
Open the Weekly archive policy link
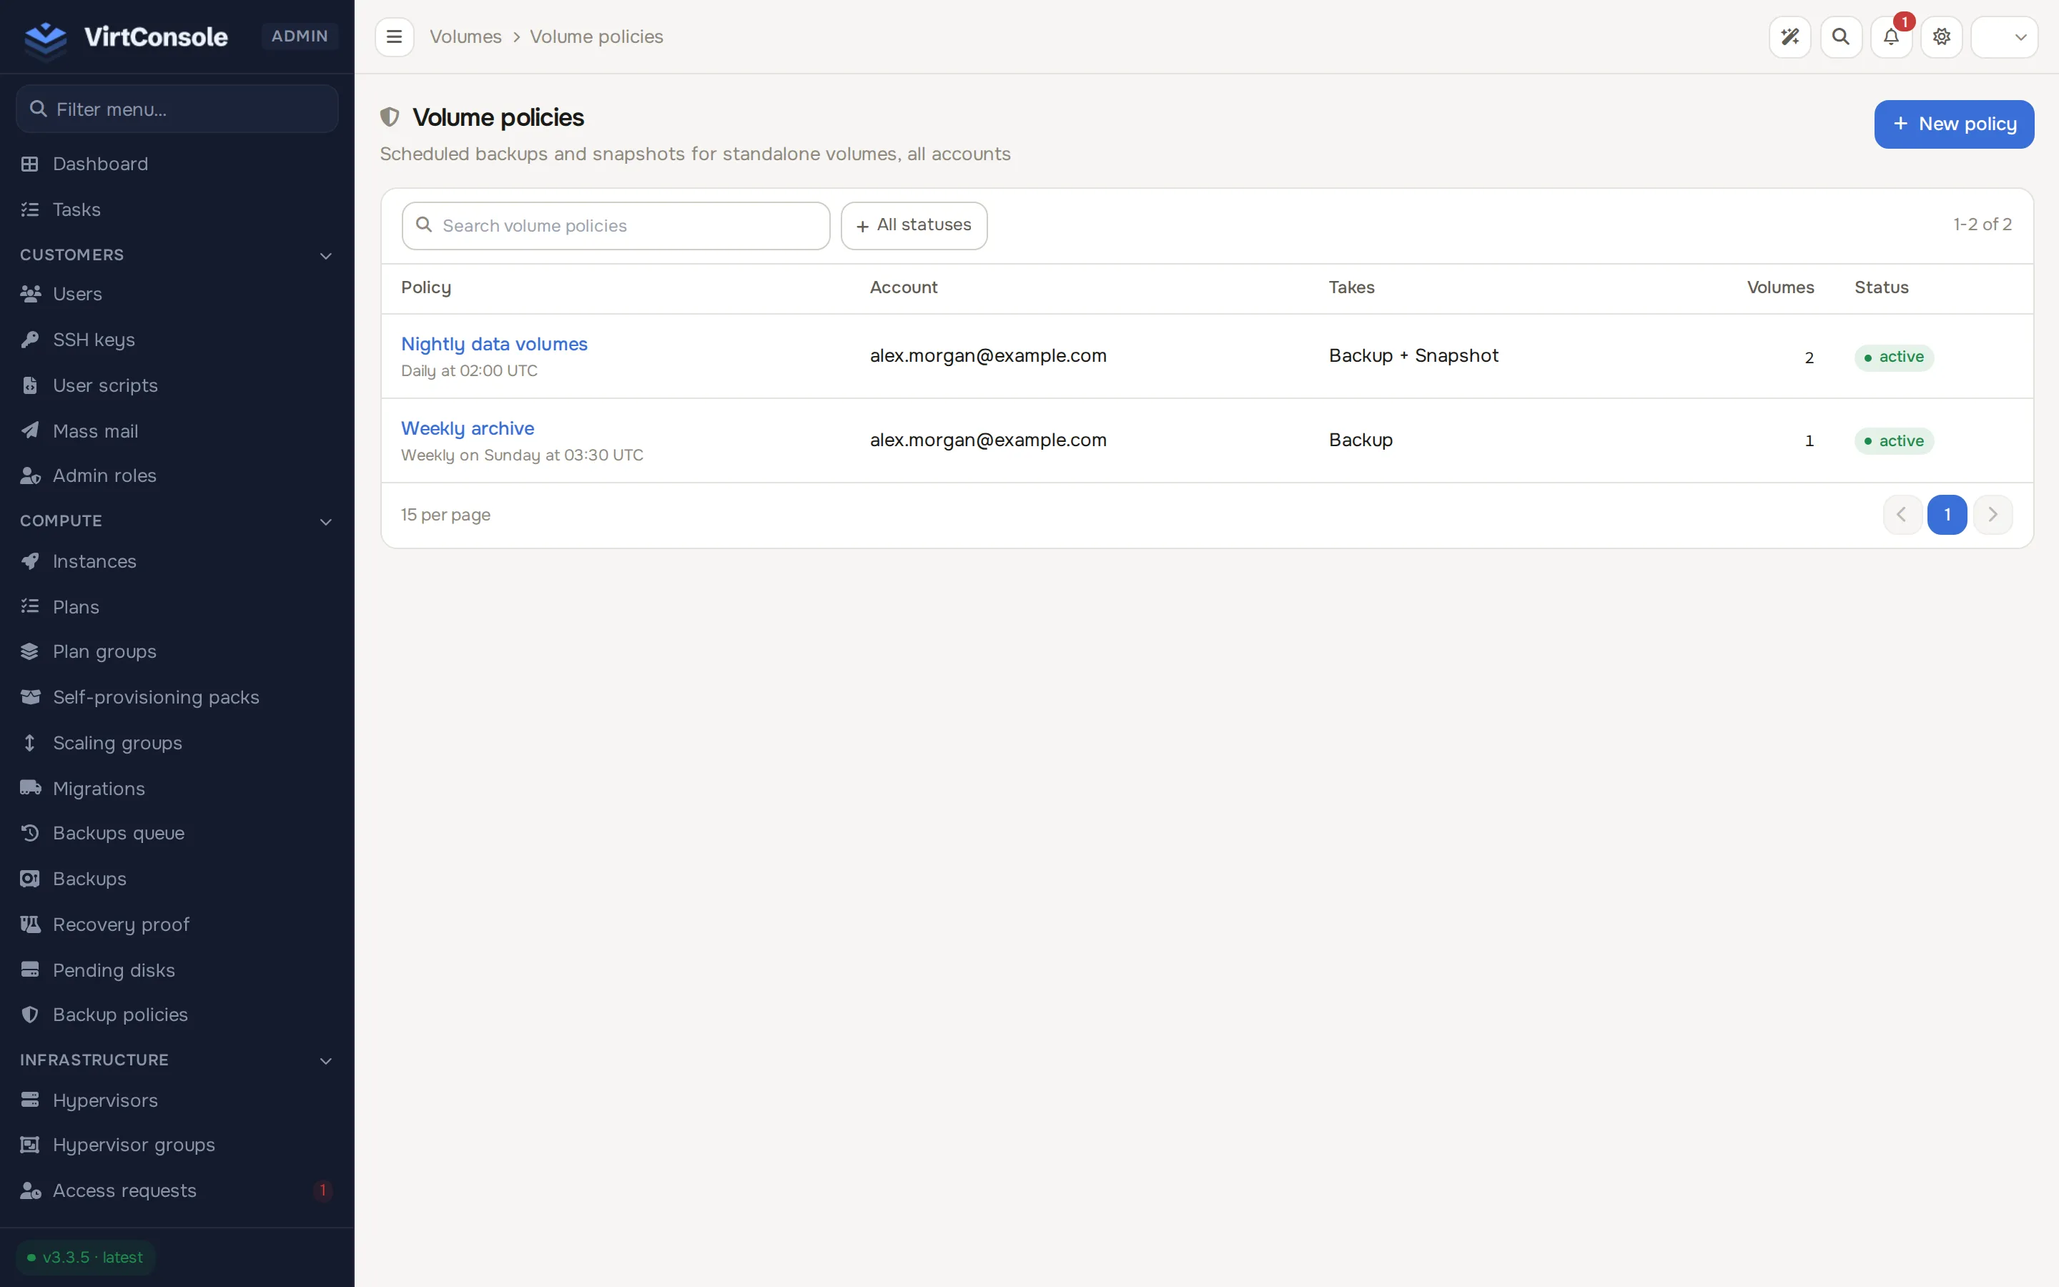click(x=467, y=428)
